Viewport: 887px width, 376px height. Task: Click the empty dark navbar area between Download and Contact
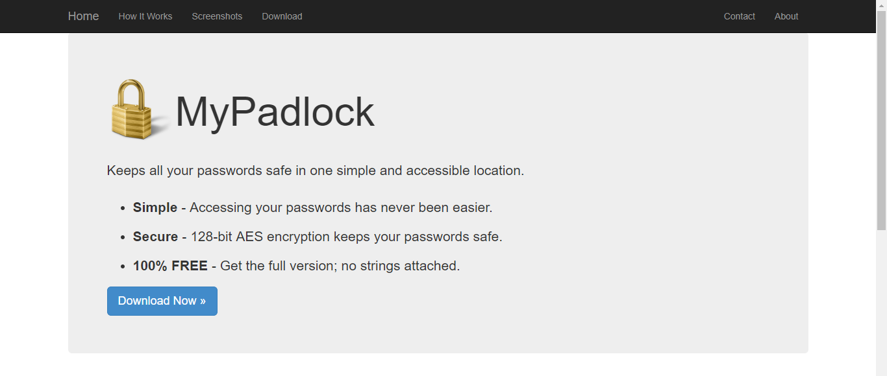click(x=513, y=16)
